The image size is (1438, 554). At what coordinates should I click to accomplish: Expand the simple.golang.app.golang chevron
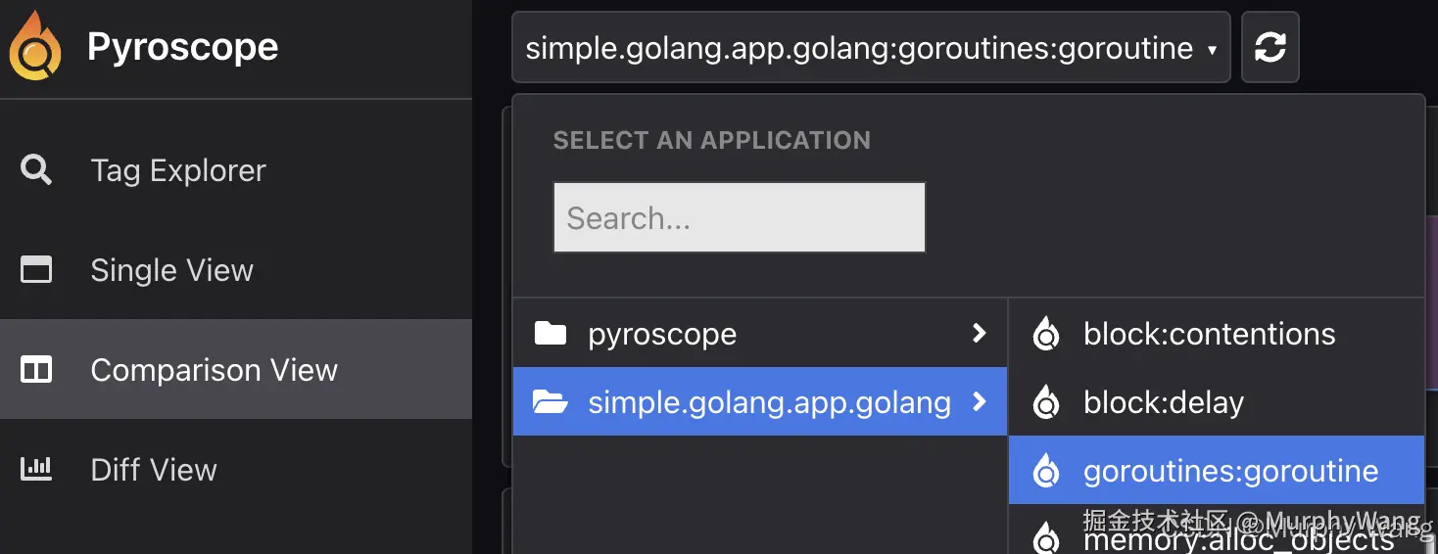pyautogui.click(x=979, y=402)
